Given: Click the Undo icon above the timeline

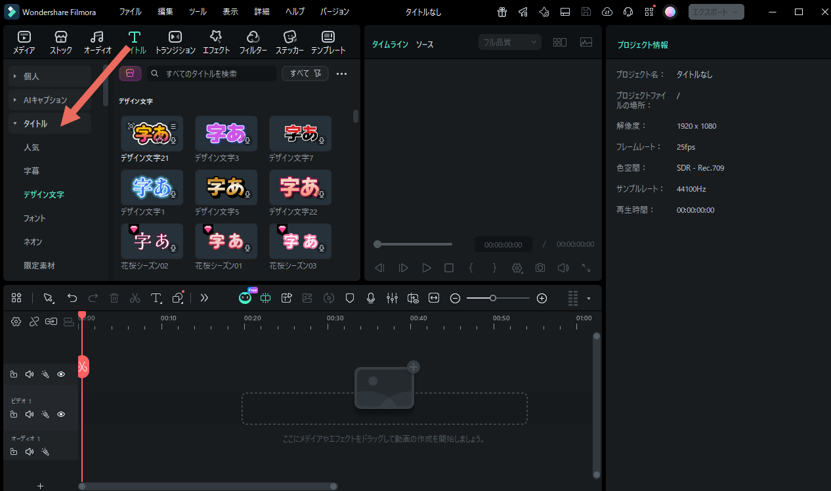Looking at the screenshot, I should [x=72, y=298].
